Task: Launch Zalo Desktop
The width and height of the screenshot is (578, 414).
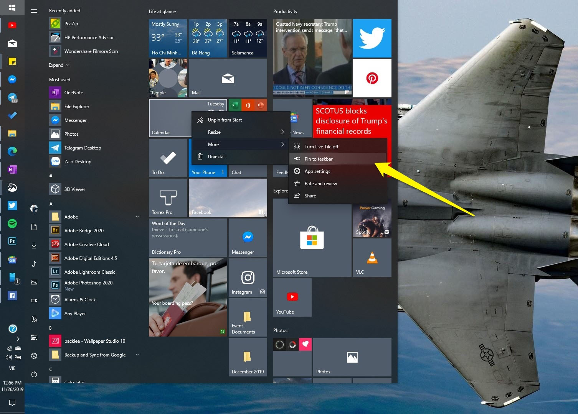Action: [94, 162]
